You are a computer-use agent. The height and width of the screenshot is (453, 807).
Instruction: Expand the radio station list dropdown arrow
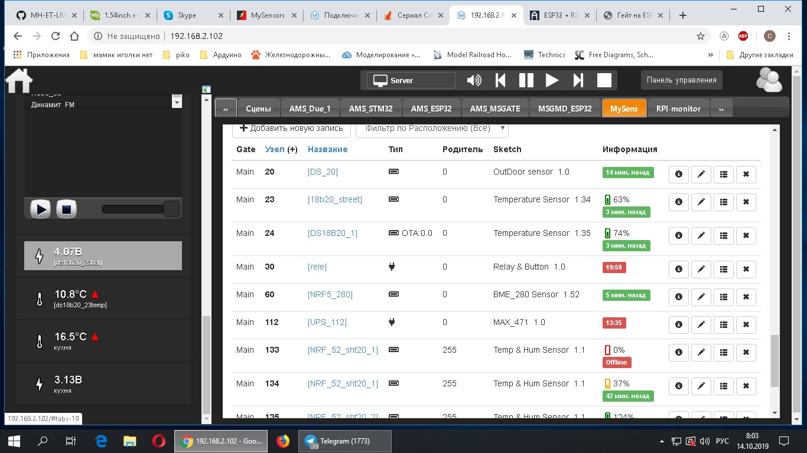click(x=177, y=103)
